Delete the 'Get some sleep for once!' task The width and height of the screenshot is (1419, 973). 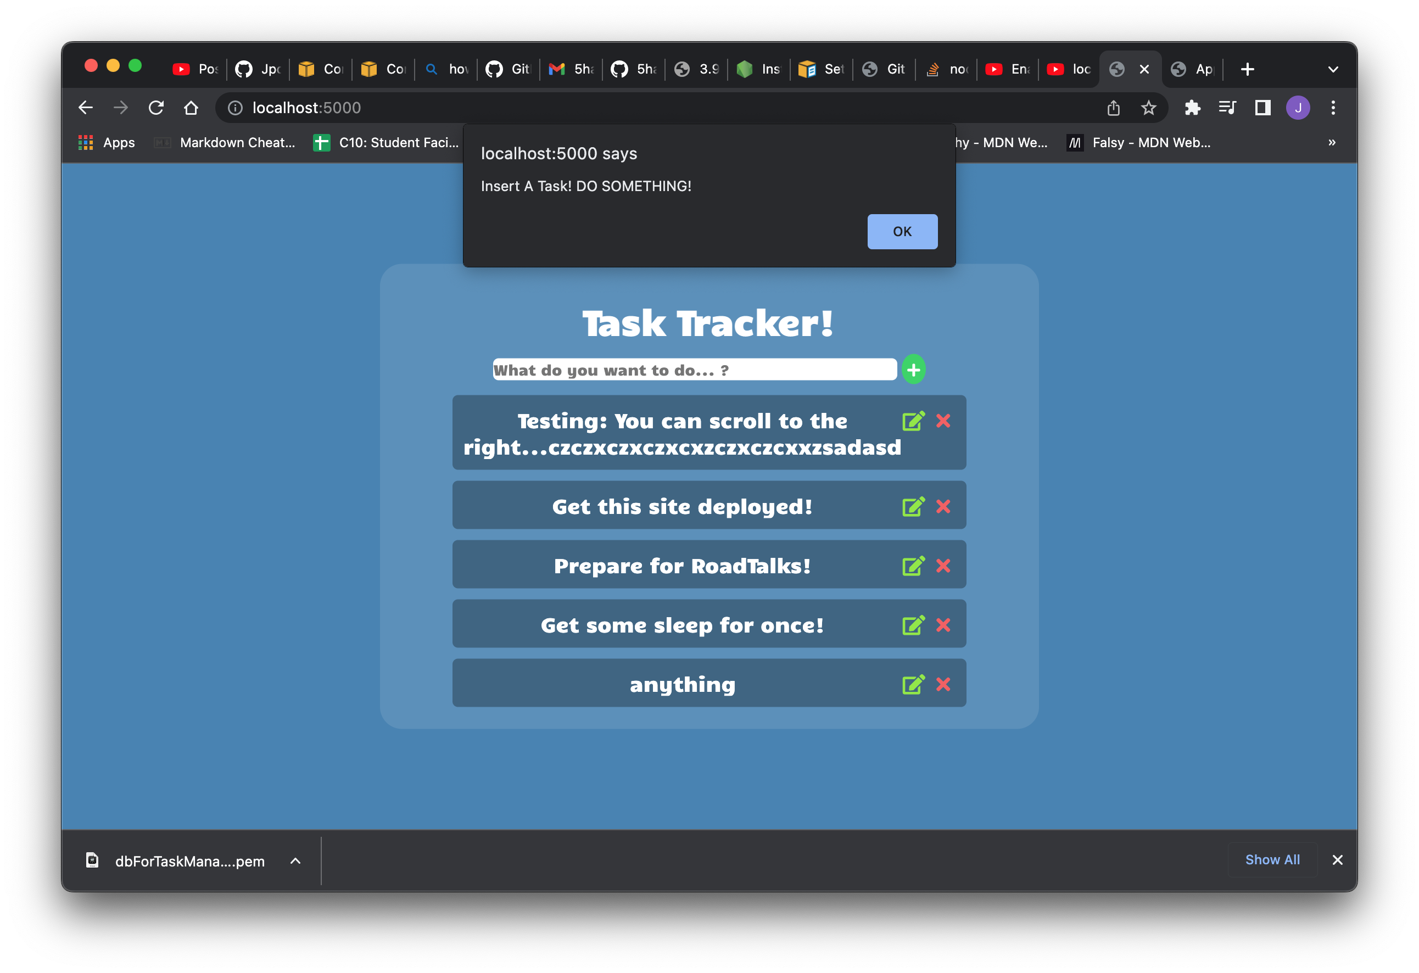943,625
